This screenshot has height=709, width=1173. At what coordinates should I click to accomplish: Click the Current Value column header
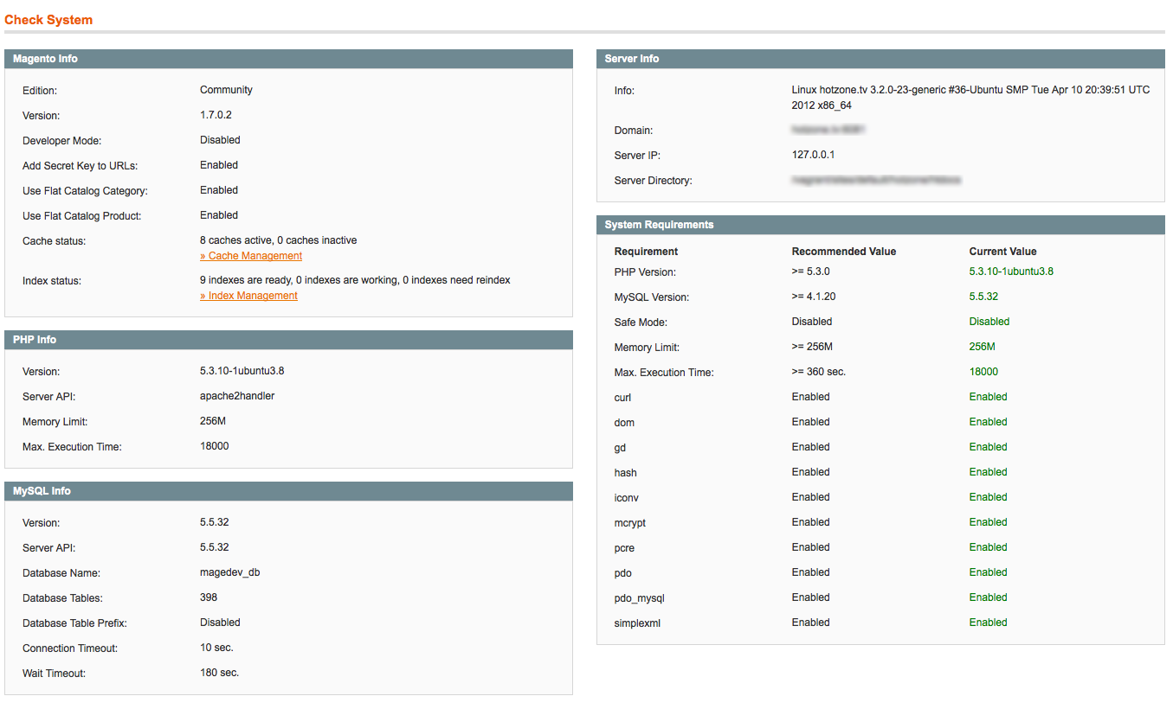click(x=1002, y=252)
